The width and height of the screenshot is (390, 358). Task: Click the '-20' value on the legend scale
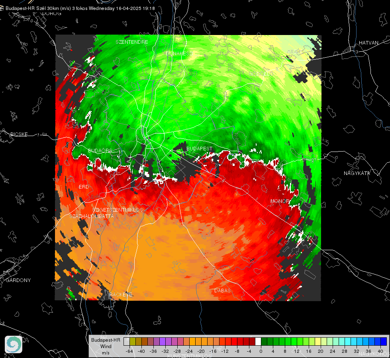201,351
